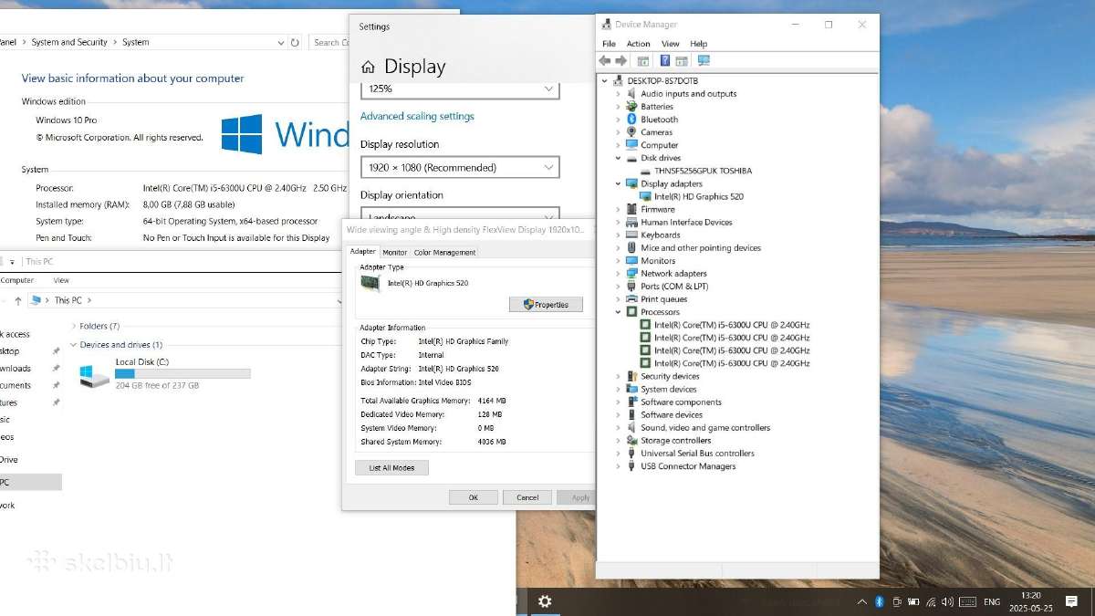The image size is (1095, 616).
Task: Click Scan for hardware changes monitor icon
Action: 704,60
